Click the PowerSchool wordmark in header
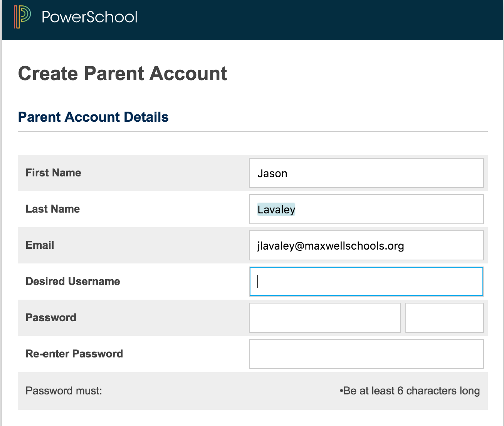Viewport: 504px width, 426px height. pyautogui.click(x=89, y=17)
